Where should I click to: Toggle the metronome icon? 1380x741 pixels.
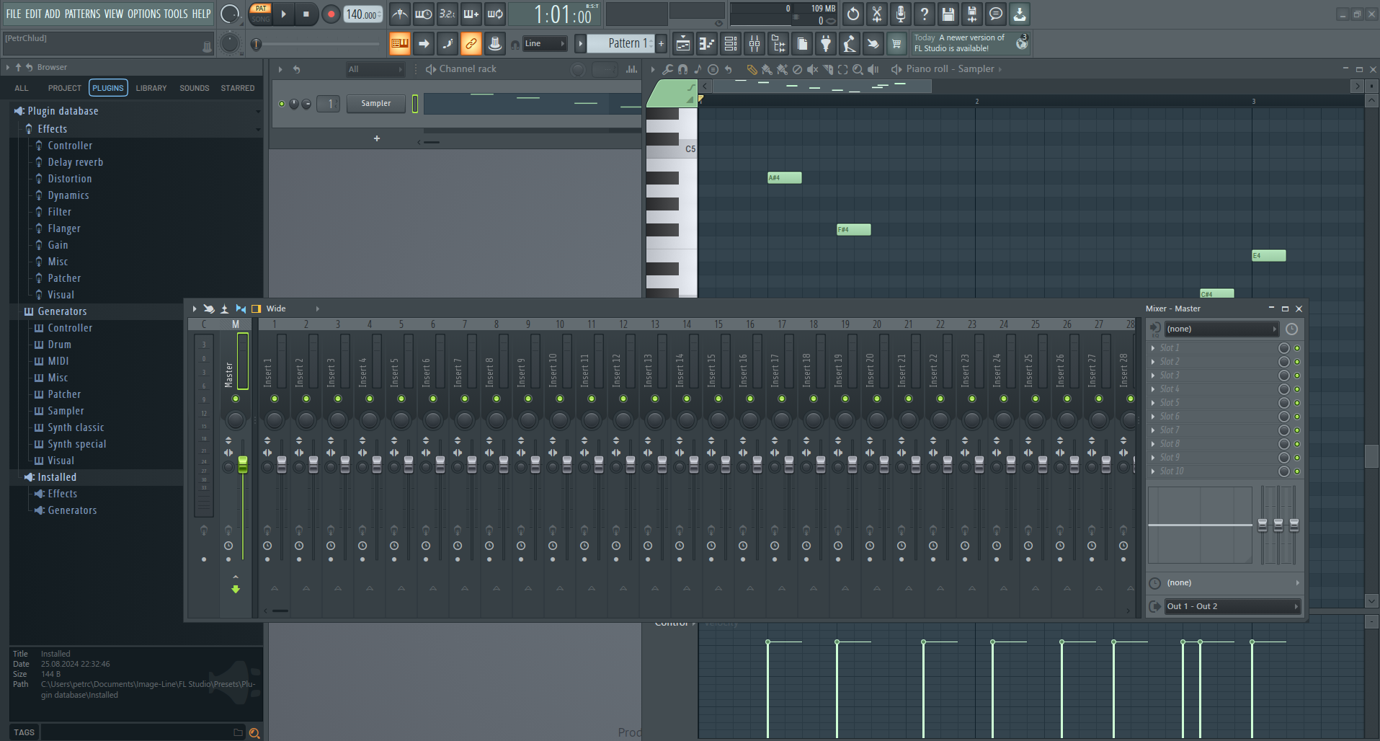point(400,14)
